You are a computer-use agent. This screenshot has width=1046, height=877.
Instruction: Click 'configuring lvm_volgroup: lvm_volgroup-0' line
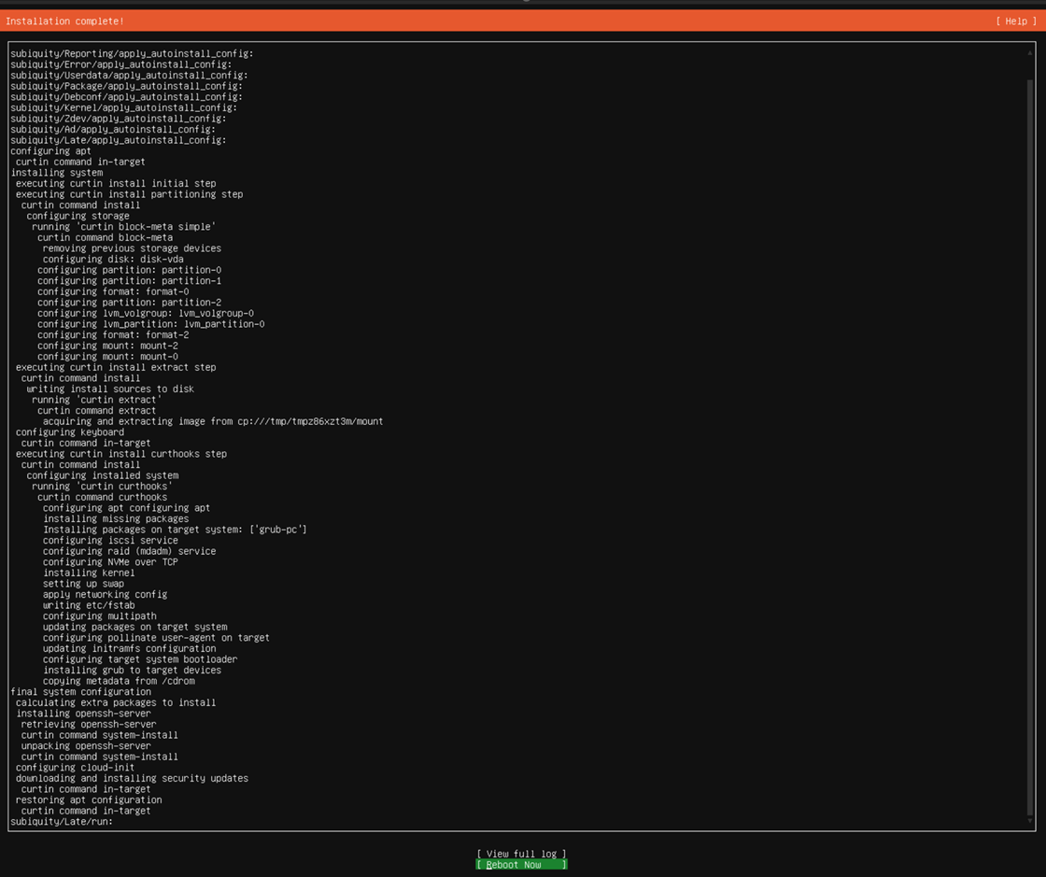point(146,314)
